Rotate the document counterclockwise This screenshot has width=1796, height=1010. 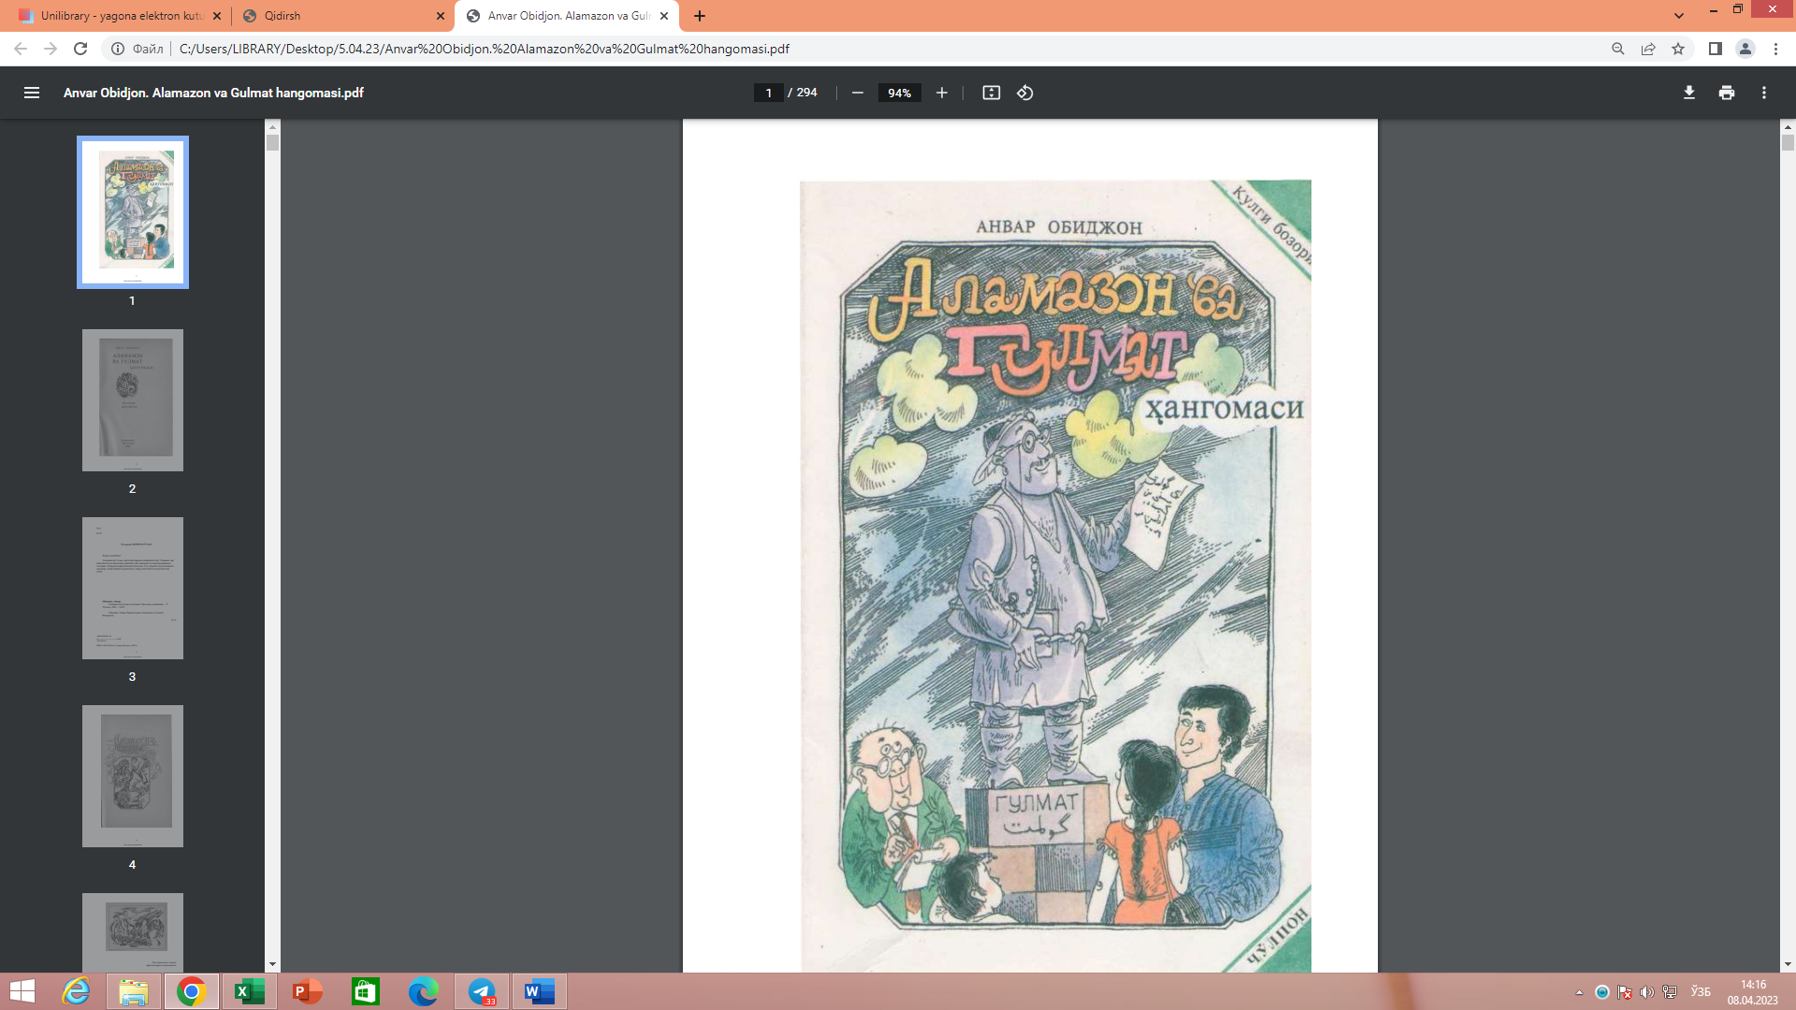pos(1025,93)
